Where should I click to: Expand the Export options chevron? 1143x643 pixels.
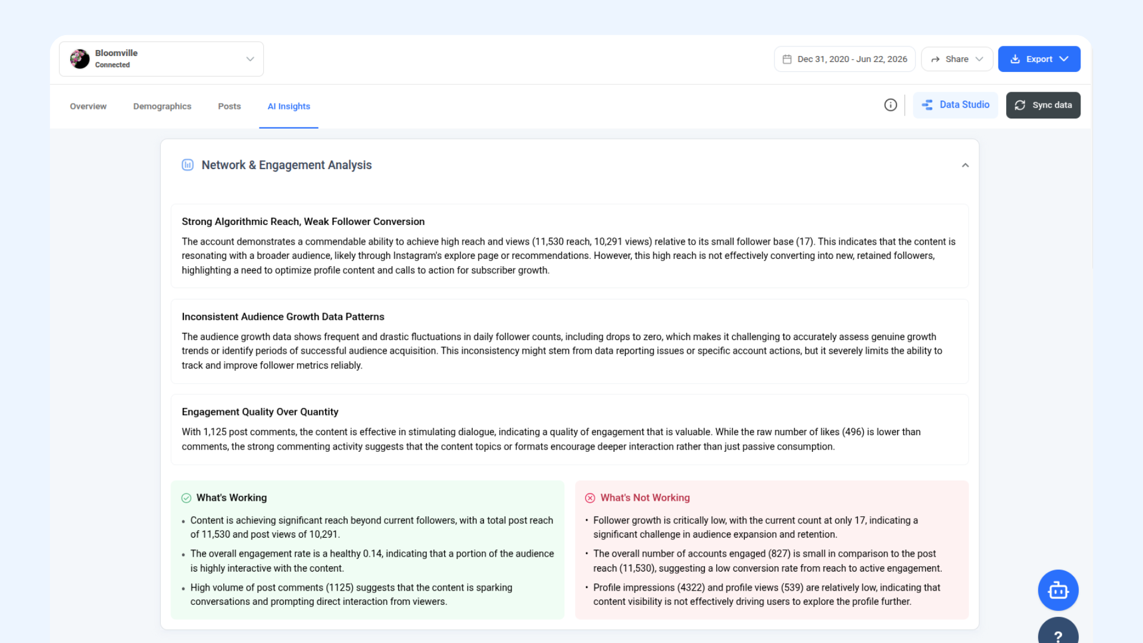[1064, 59]
